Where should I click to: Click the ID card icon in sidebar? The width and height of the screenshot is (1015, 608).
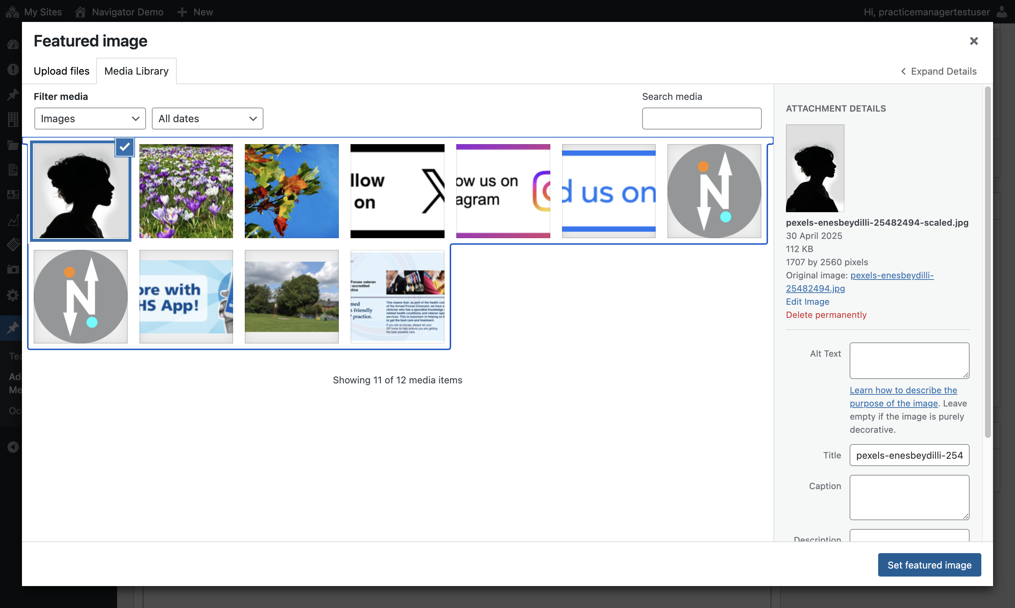(13, 194)
